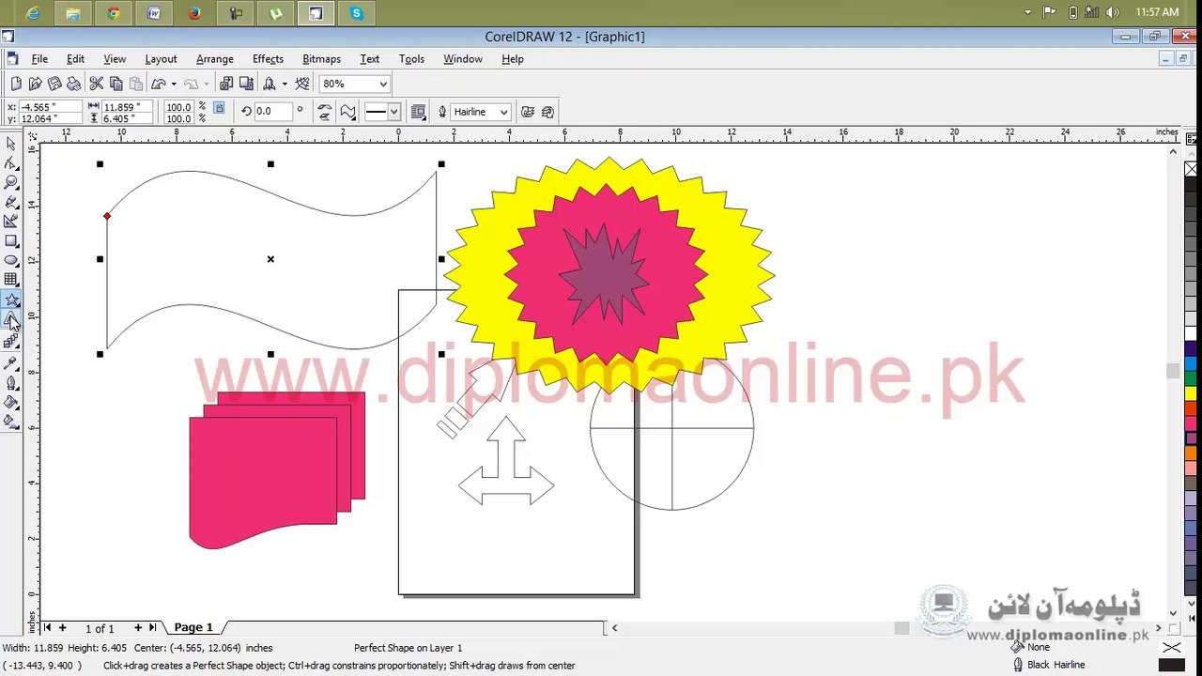This screenshot has width=1202, height=676.
Task: Select the Pick tool in the toolbox
Action: click(11, 144)
